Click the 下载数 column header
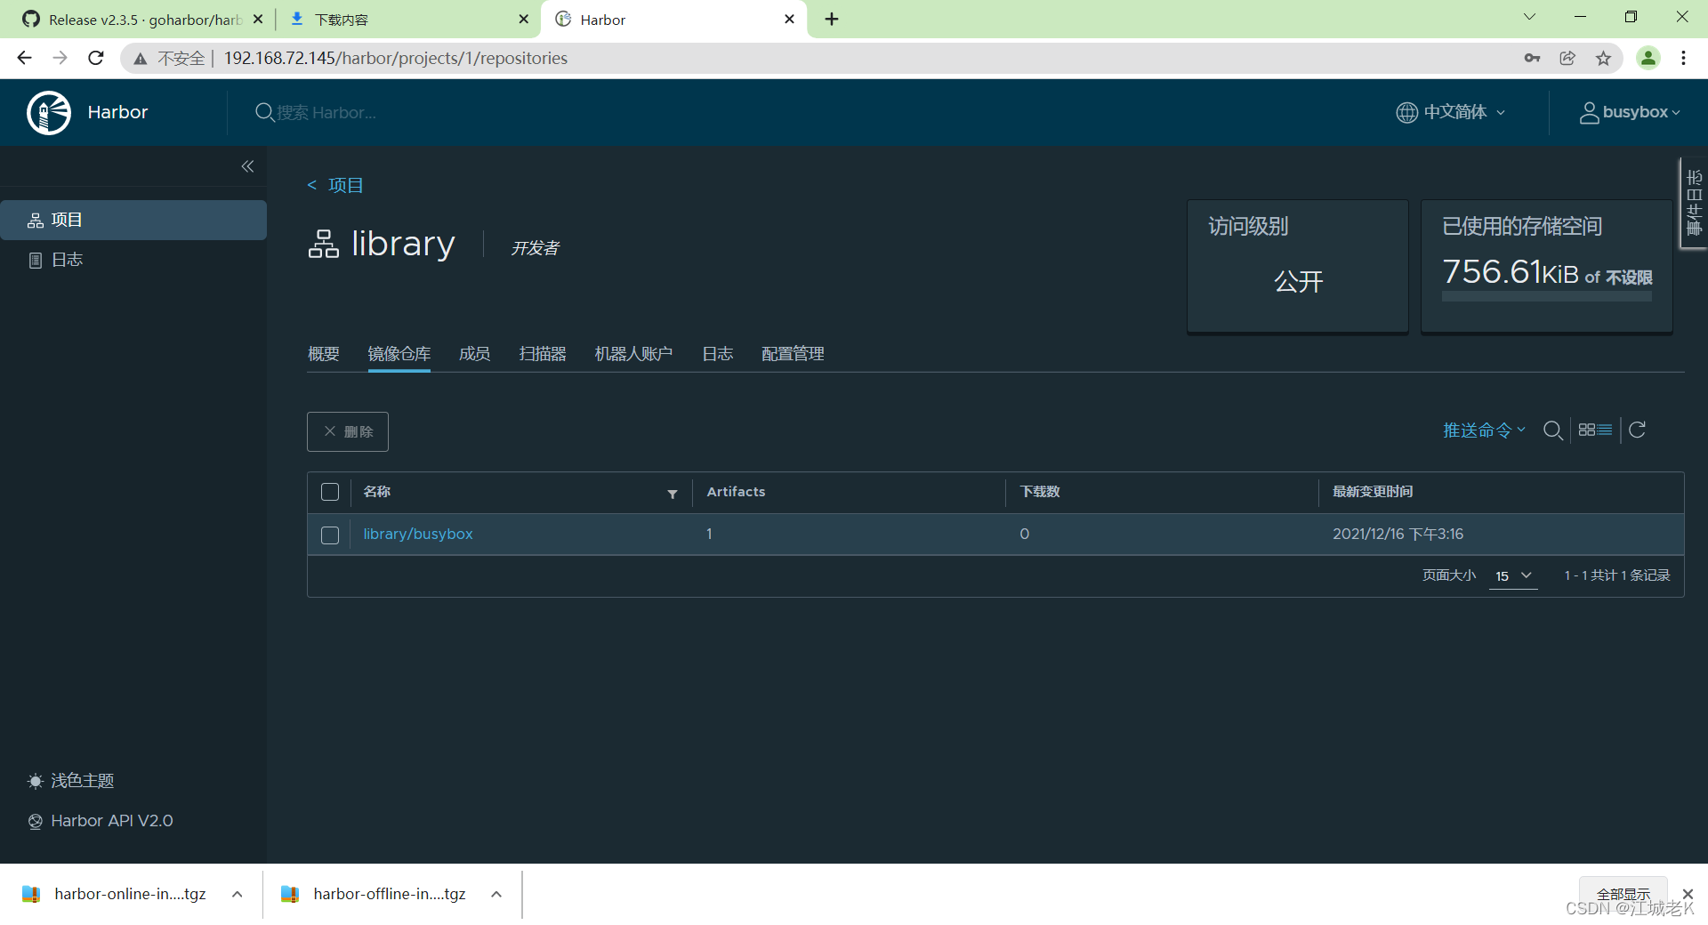Viewport: 1708px width, 925px height. click(1040, 492)
